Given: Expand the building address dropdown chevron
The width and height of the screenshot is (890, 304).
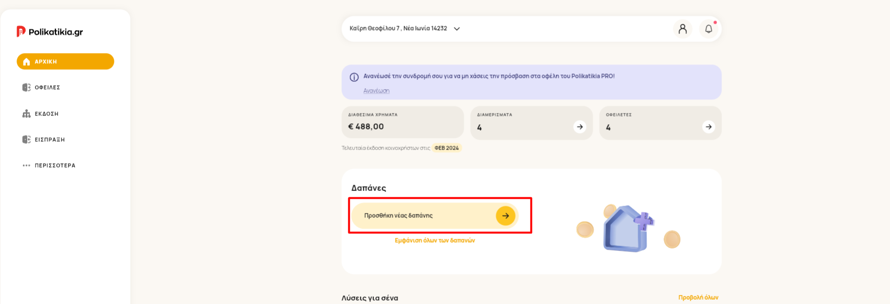Looking at the screenshot, I should tap(457, 29).
